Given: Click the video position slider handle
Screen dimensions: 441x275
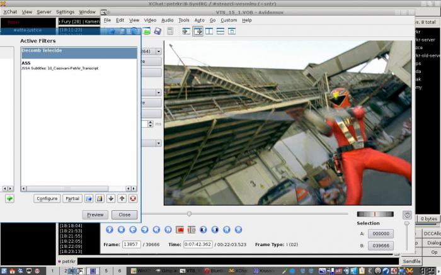Looking at the screenshot, I should coord(189,214).
